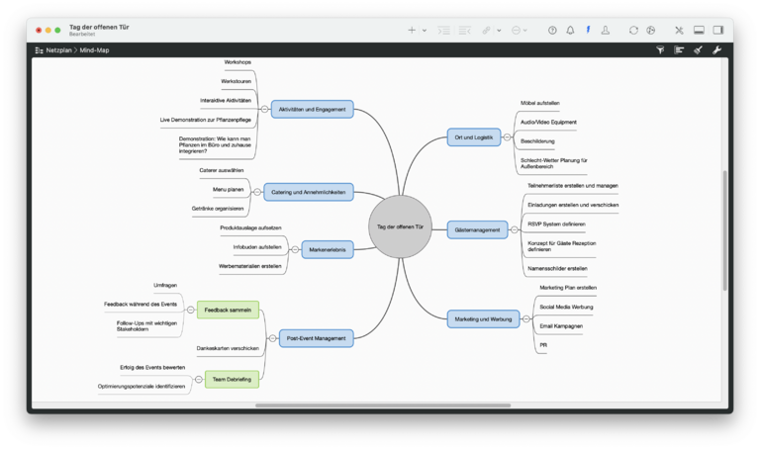
Task: Click the grouping bars icon
Action: tap(679, 49)
